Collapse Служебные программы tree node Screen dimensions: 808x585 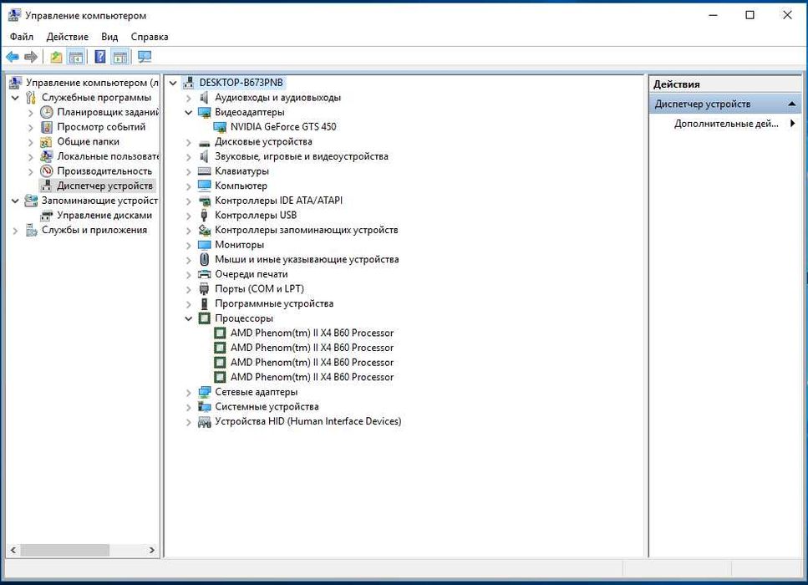click(16, 98)
